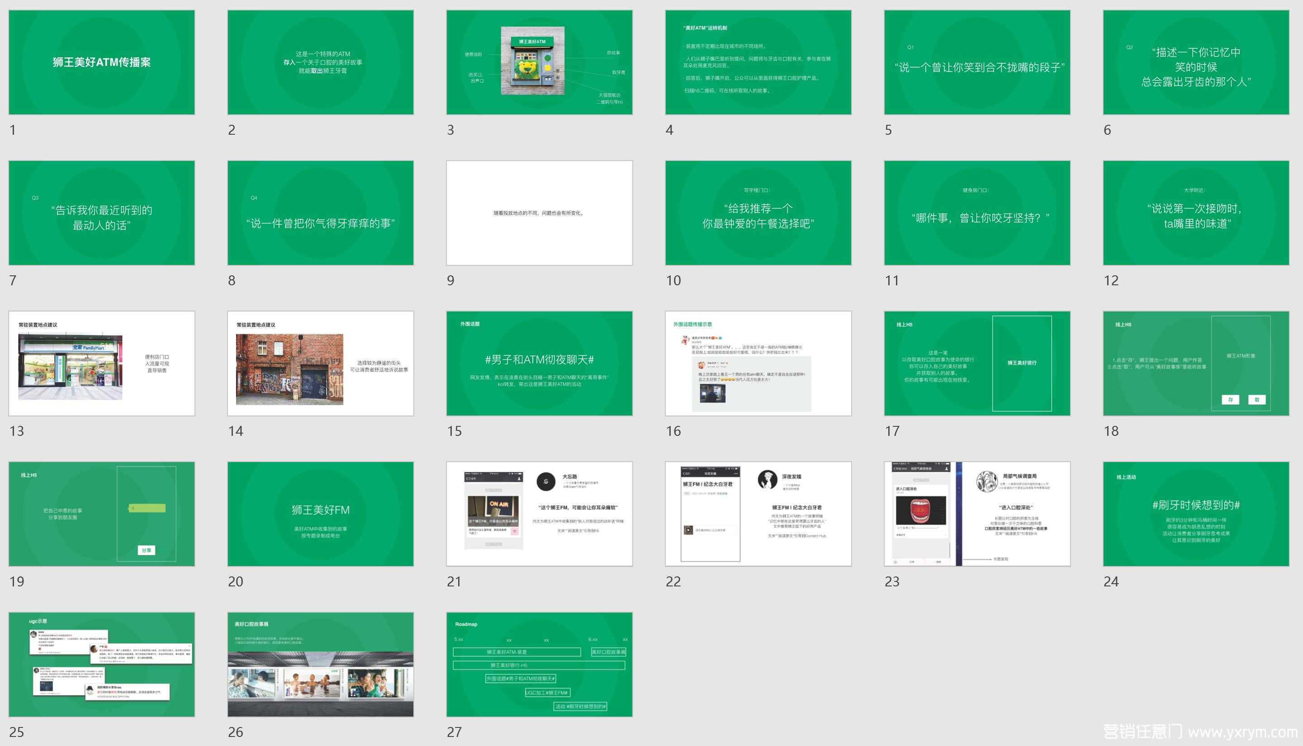
Task: Open slide 24 #刷牙时候想到的#
Action: (x=1196, y=514)
